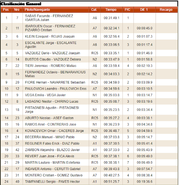This screenshot has width=179, height=185.
Task: Click the time 00:33:35.1 for VAZQUEZ Dario
Action: (x=111, y=53)
